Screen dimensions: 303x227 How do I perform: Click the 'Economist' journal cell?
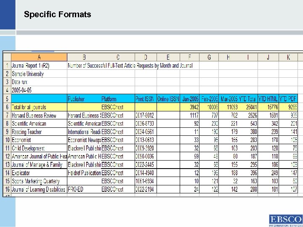39,140
